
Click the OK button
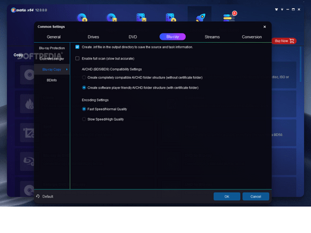point(227,196)
